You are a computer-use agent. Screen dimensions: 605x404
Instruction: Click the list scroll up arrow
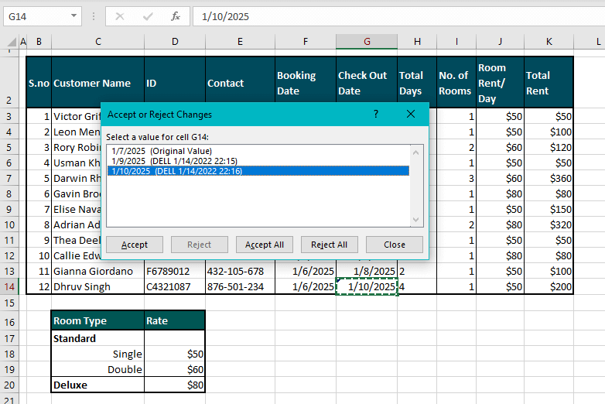(416, 152)
